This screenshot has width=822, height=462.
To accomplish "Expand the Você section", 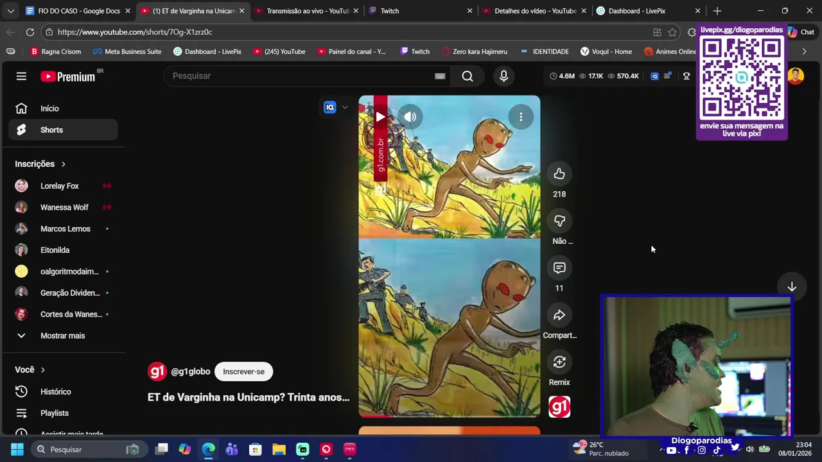I will (x=30, y=370).
